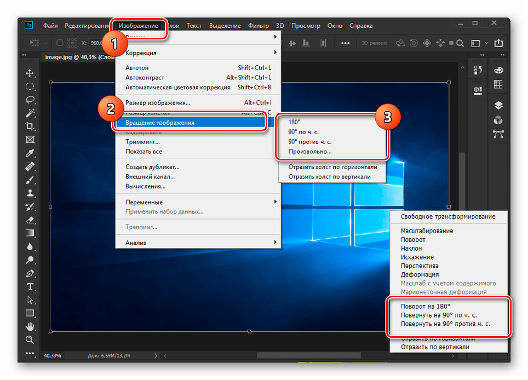
Task: Select the Brush tool
Action: (30, 180)
